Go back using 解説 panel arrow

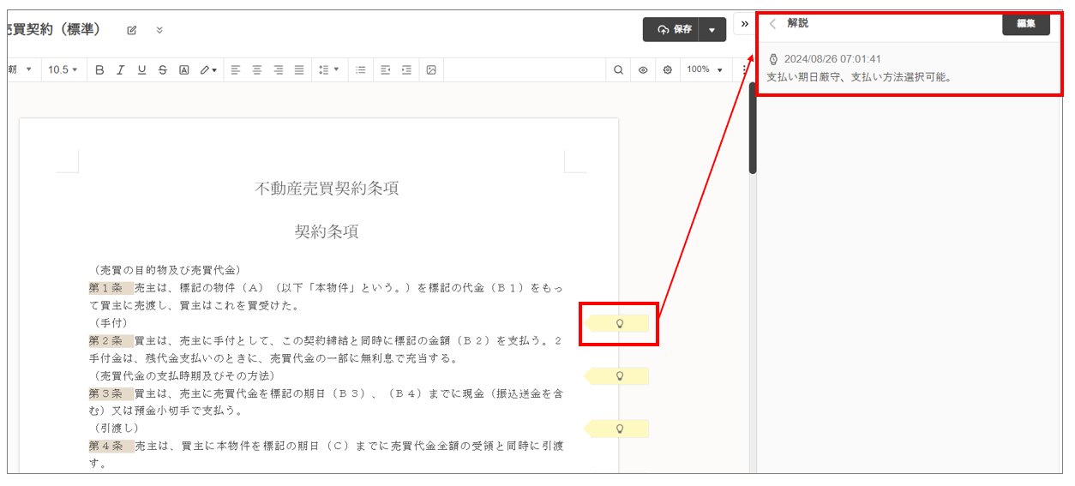(x=772, y=24)
